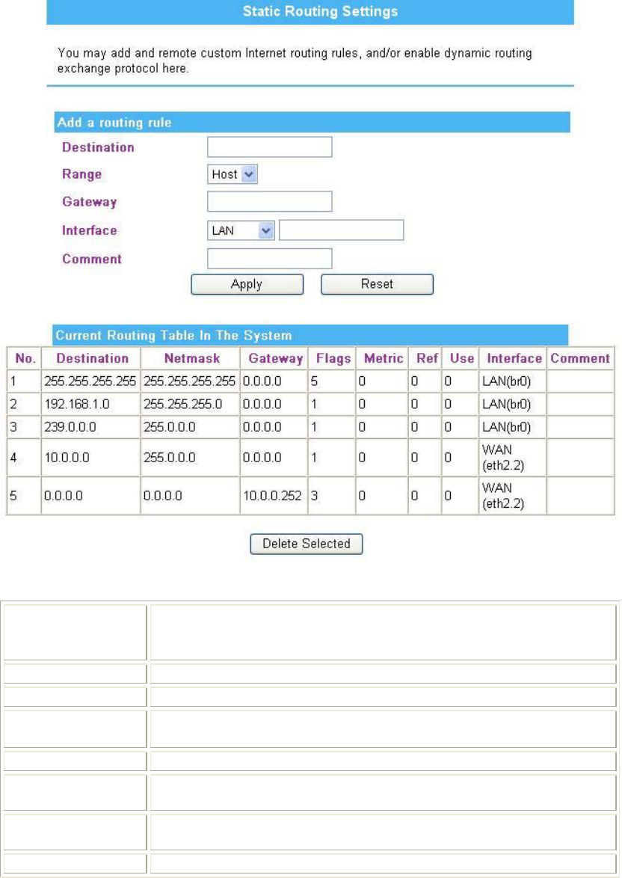Click the Comment column header in routing table

click(x=581, y=358)
